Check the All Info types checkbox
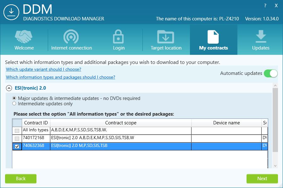This screenshot has width=283, height=188. tap(17, 131)
